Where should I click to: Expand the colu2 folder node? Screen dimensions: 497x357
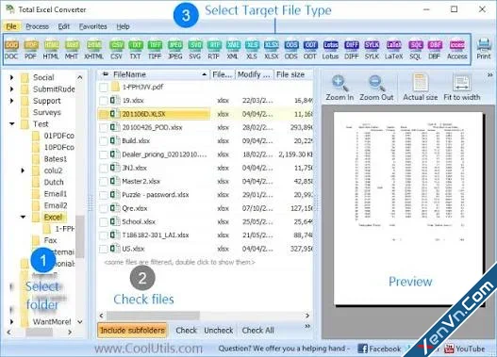click(x=23, y=170)
